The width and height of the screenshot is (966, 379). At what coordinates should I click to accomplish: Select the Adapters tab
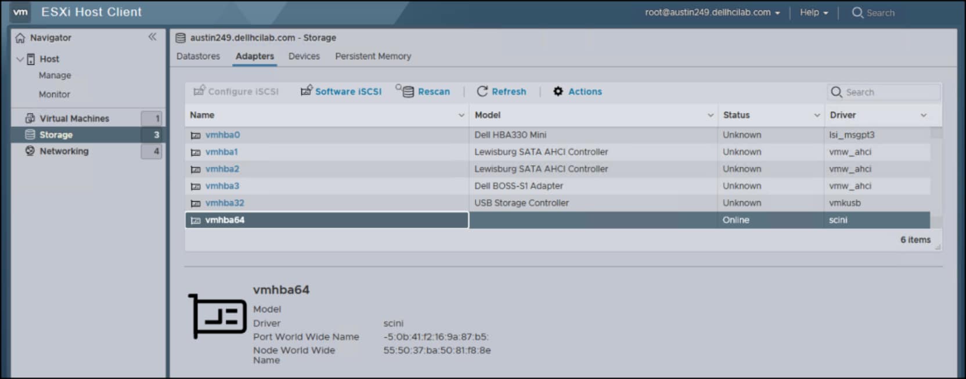254,56
